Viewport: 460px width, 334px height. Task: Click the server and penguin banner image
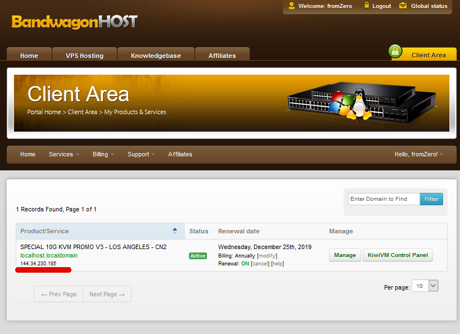click(x=360, y=103)
